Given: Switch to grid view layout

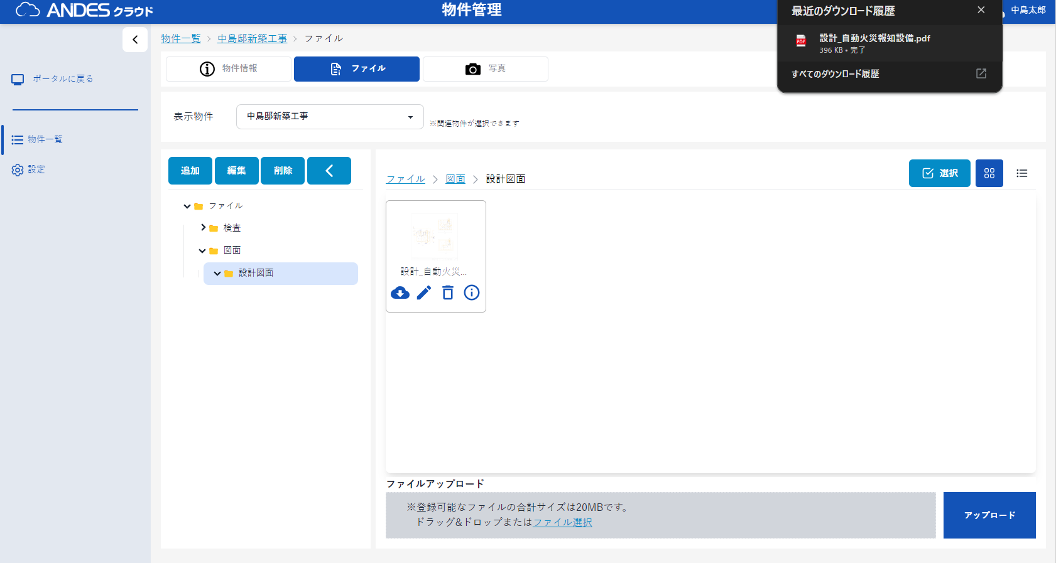Looking at the screenshot, I should [x=989, y=173].
